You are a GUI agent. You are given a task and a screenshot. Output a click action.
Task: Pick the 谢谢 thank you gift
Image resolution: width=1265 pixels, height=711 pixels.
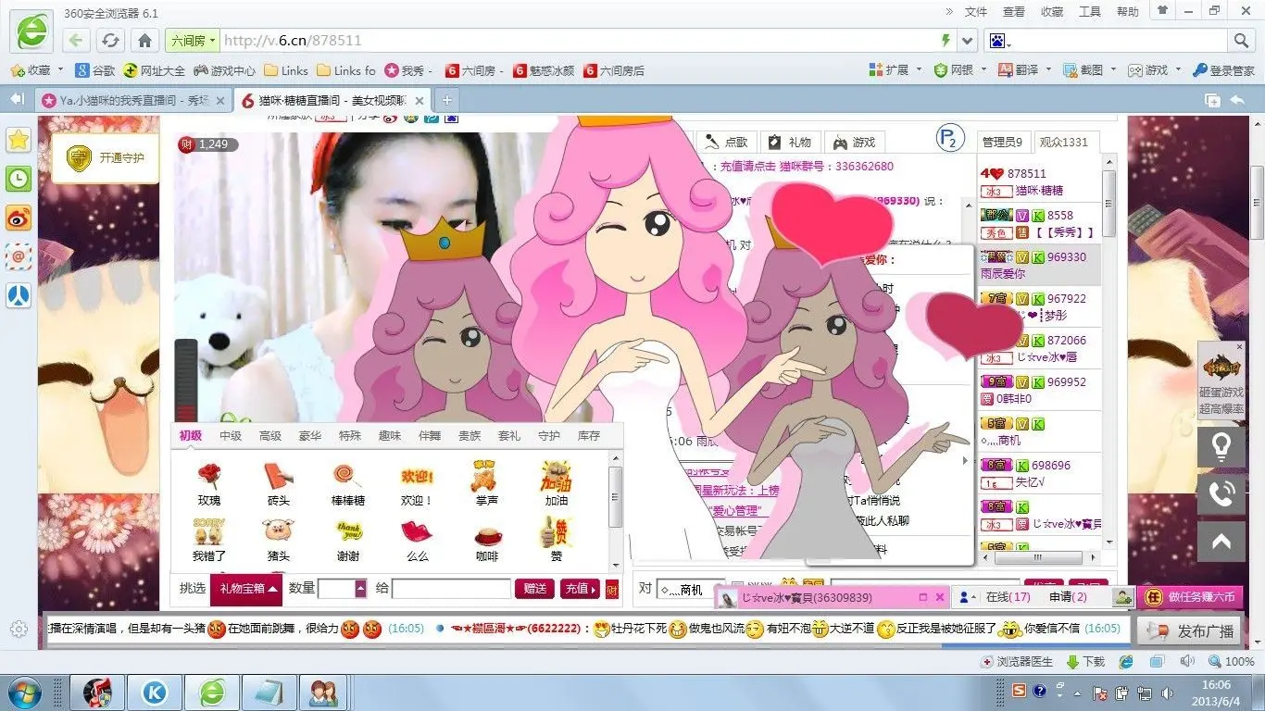(x=348, y=540)
